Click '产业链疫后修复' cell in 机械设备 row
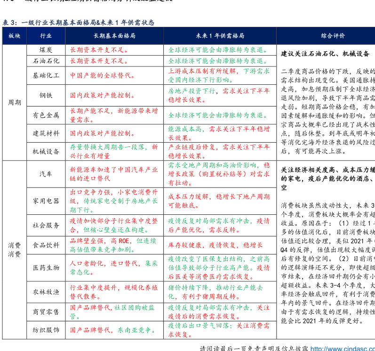 pyautogui.click(x=219, y=151)
